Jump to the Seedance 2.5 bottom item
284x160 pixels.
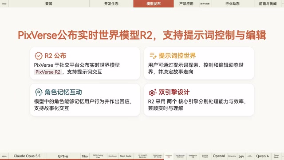pyautogui.click(x=193, y=156)
